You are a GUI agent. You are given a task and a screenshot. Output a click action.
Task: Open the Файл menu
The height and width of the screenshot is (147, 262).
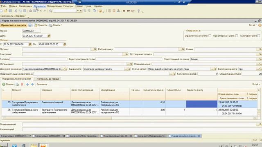pos(3,6)
